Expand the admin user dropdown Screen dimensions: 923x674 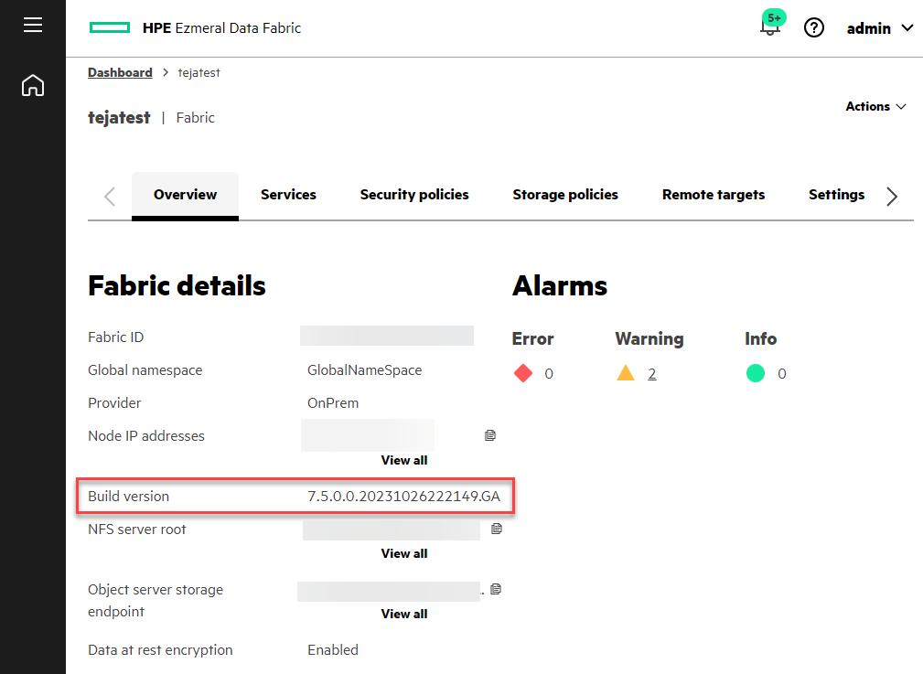(879, 28)
